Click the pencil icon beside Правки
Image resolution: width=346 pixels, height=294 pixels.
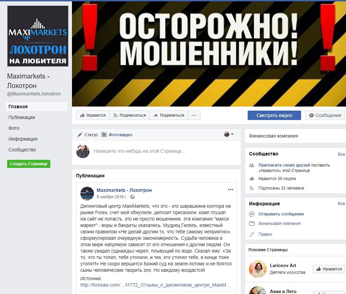[251, 234]
